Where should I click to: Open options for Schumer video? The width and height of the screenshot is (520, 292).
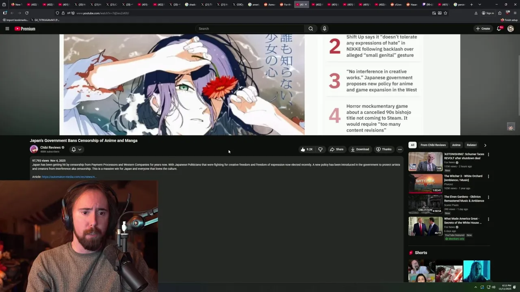(x=488, y=155)
